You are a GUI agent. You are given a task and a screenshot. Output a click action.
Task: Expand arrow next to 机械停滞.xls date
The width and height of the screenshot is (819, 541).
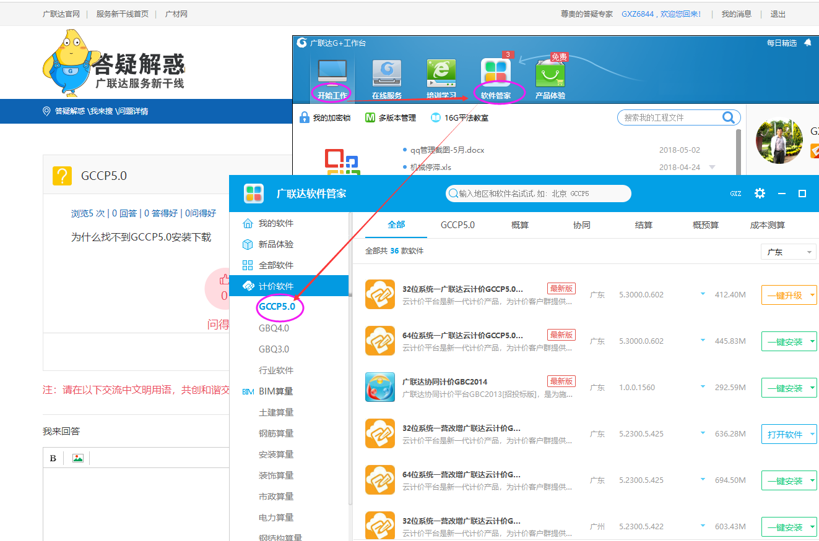(713, 167)
